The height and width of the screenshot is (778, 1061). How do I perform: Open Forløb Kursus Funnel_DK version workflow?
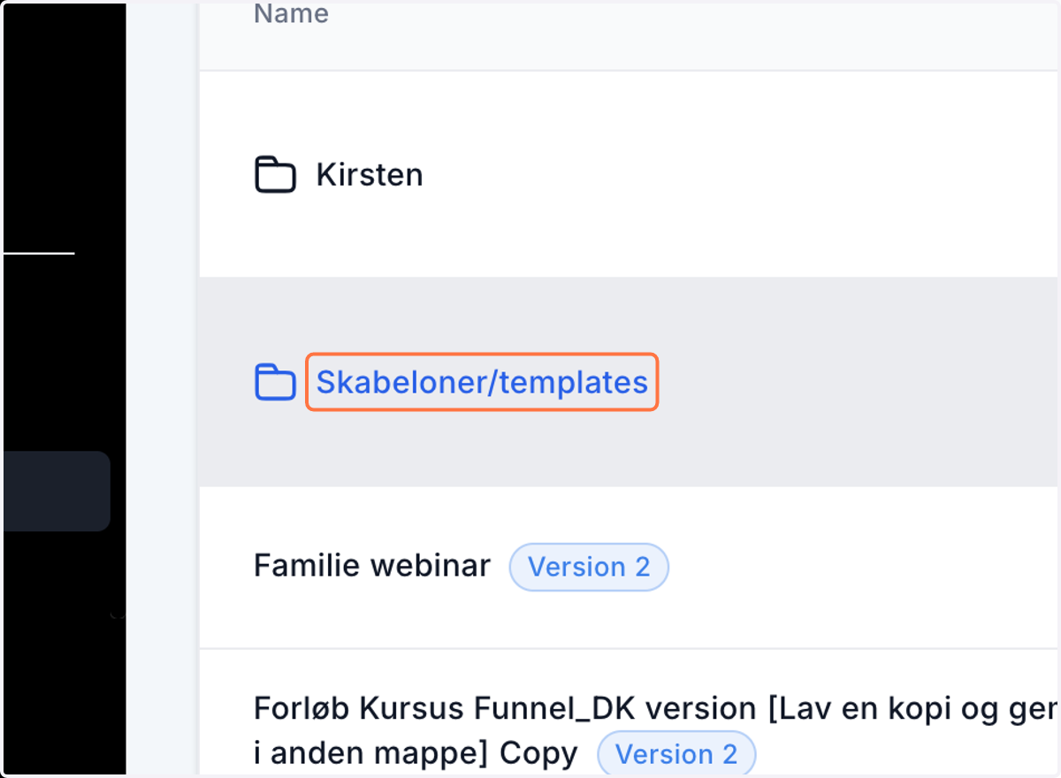click(654, 731)
